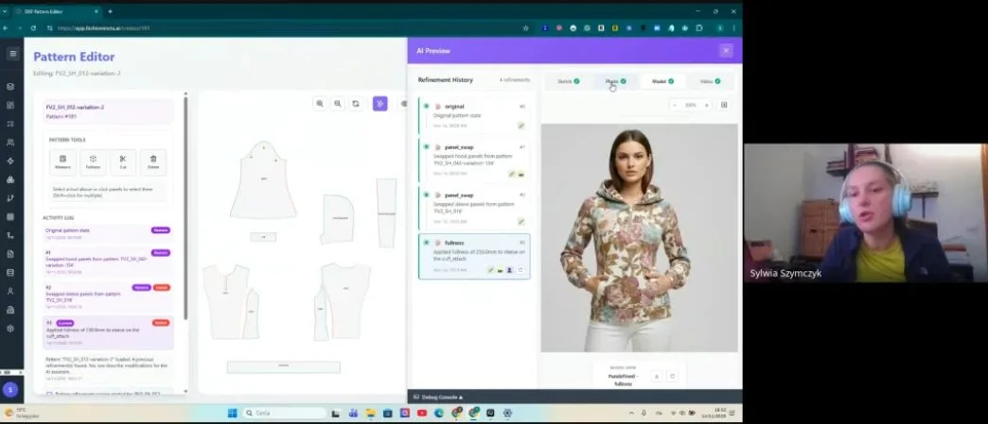Screen dimensions: 988x424
Task: Click the person icon on the fullness entry
Action: (510, 270)
